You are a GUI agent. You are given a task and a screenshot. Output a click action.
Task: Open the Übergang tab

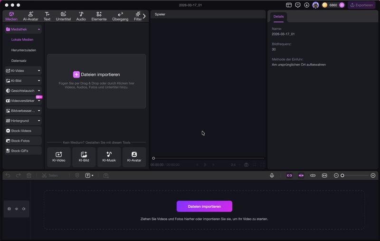pyautogui.click(x=120, y=16)
